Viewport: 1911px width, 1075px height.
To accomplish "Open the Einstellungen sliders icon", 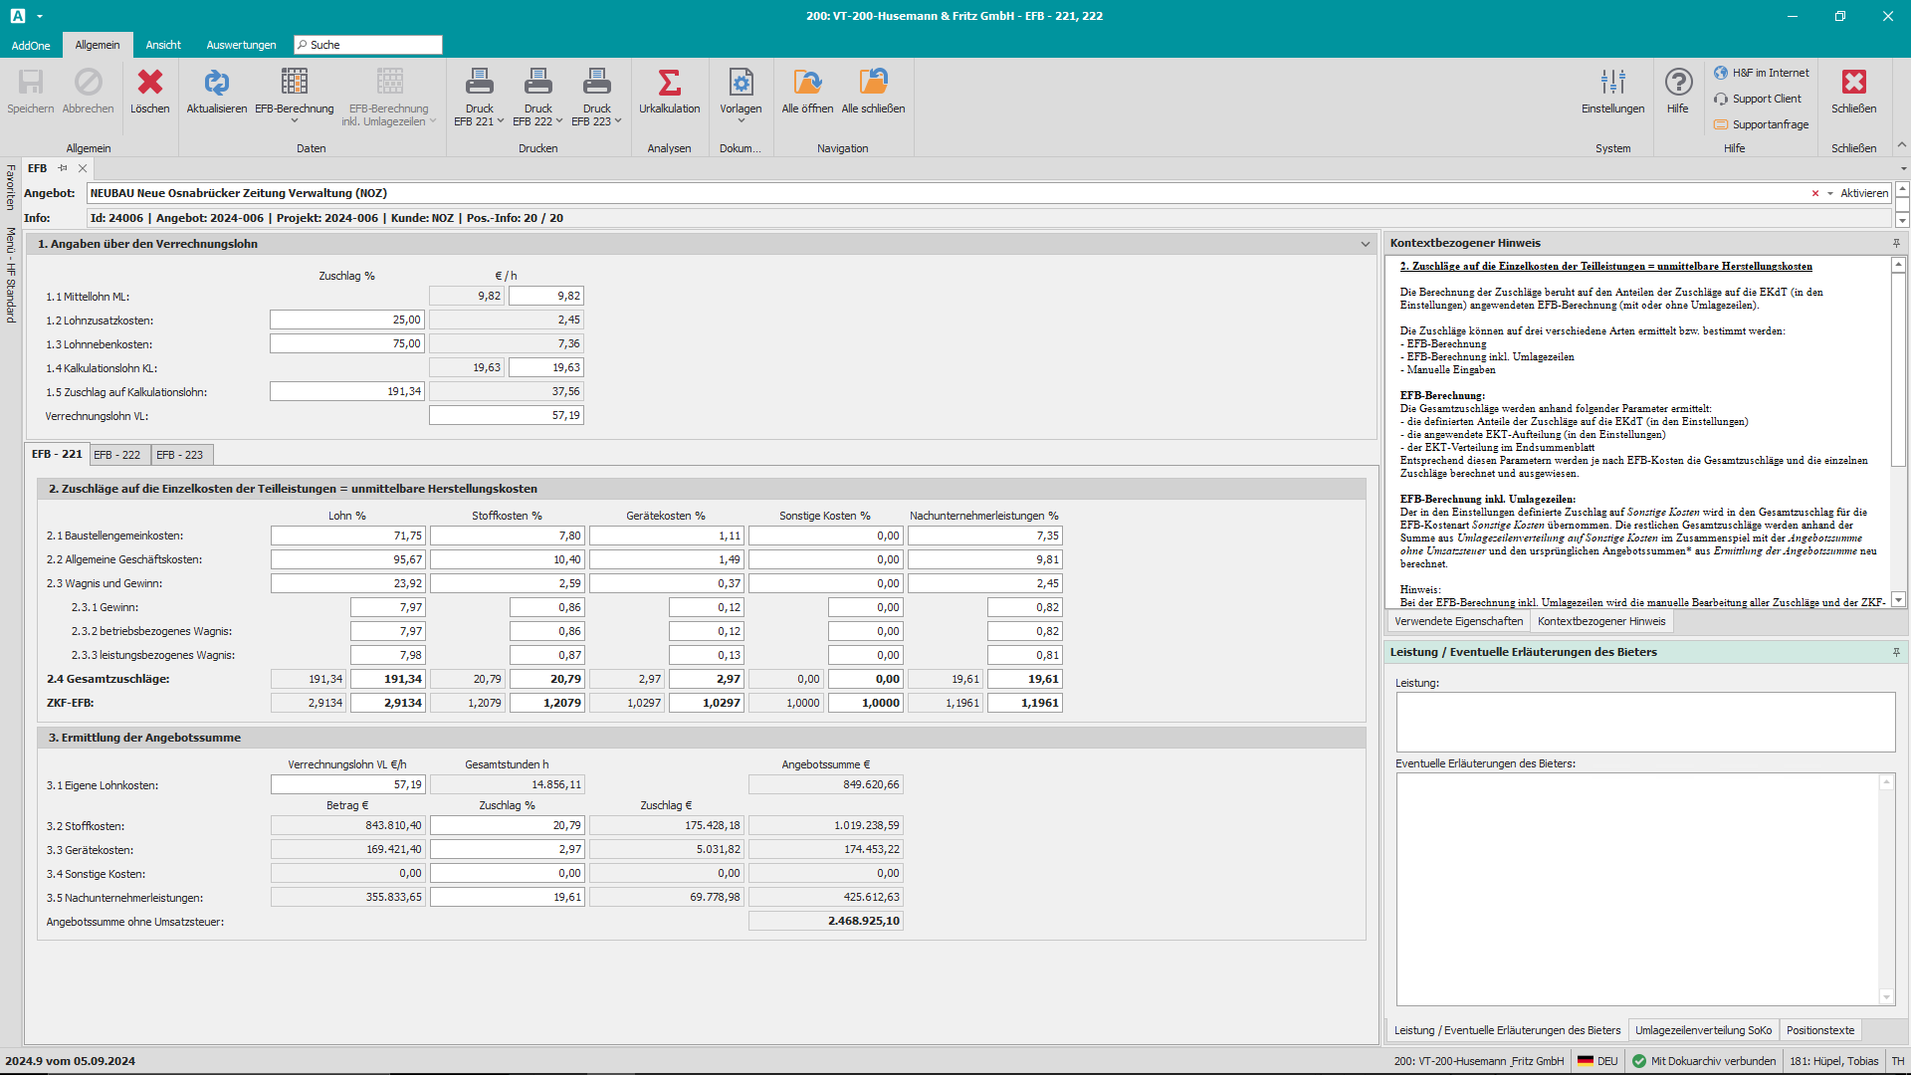I will [x=1612, y=83].
